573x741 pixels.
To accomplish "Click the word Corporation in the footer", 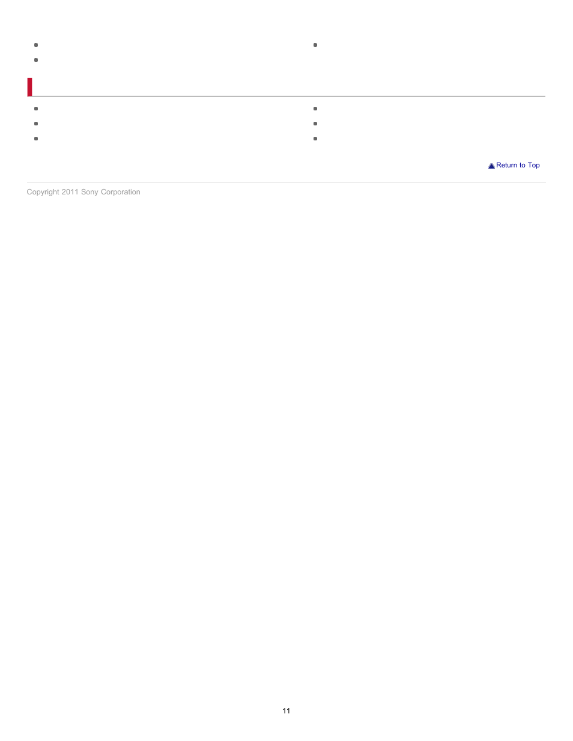I will click(x=121, y=192).
